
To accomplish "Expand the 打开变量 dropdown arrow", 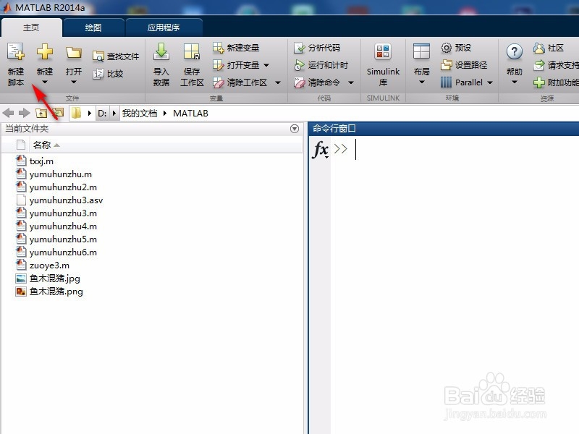I will pos(266,65).
